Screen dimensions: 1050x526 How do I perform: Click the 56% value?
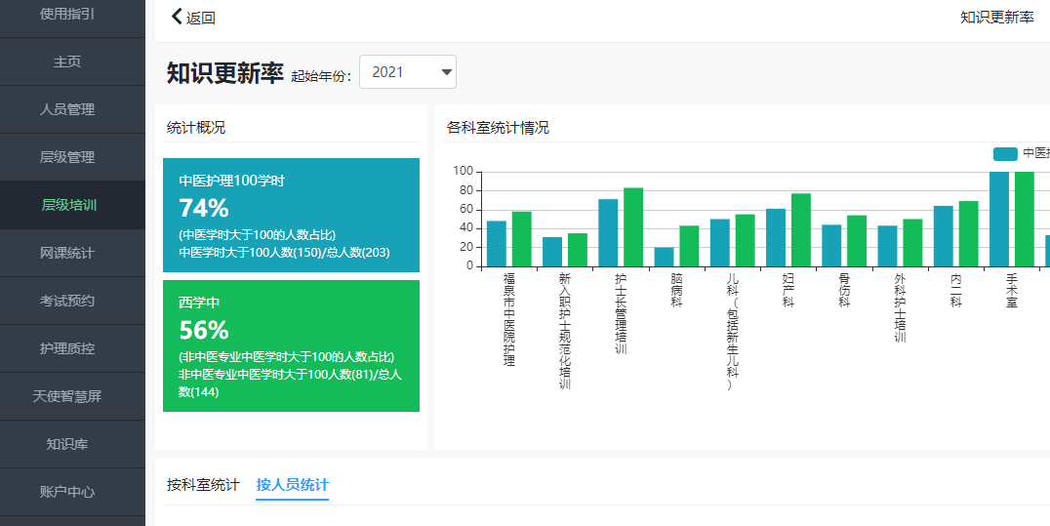coord(204,331)
